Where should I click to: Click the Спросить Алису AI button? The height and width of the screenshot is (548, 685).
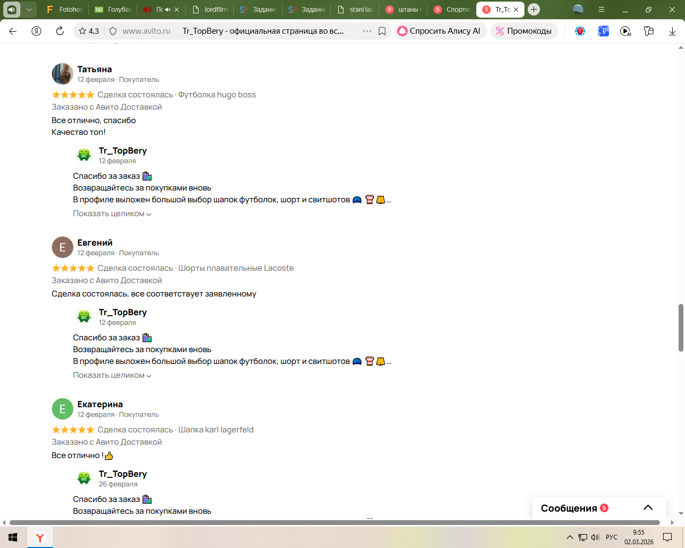441,31
